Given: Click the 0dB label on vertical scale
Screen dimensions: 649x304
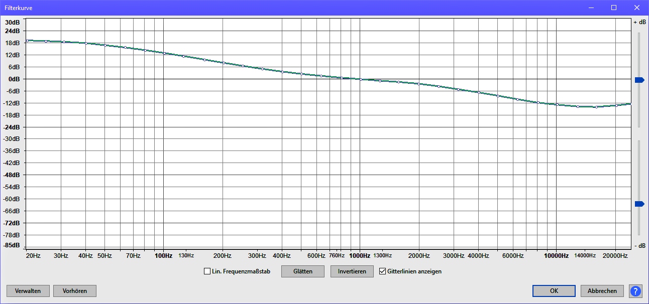Looking at the screenshot, I should coord(13,79).
